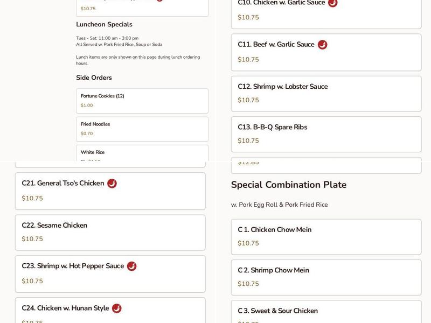Select C 2. Shrimp Chow Mein item
The height and width of the screenshot is (323, 431).
click(x=326, y=277)
